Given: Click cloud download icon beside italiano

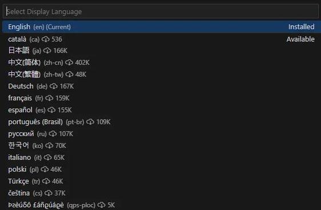Looking at the screenshot, I should tap(48, 158).
